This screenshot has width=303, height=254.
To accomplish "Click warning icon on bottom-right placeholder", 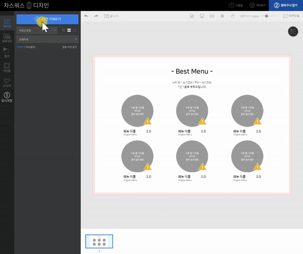I will (x=258, y=167).
